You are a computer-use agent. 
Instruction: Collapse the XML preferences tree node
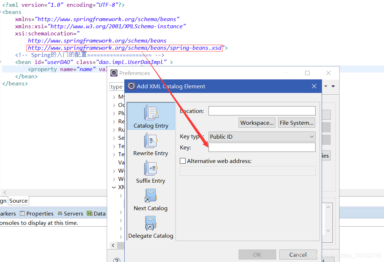(114, 187)
